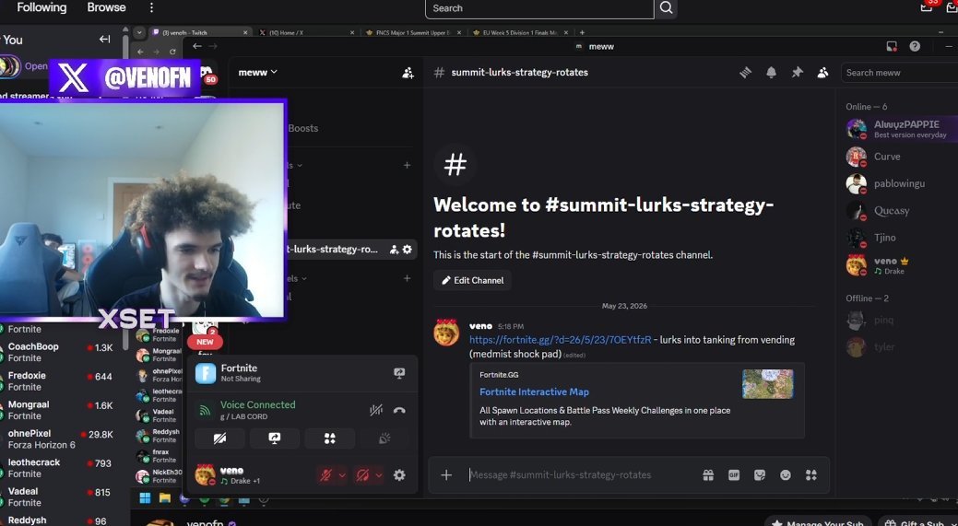Open Fortnite Interactive Map embed title
958x526 pixels.
(x=534, y=392)
